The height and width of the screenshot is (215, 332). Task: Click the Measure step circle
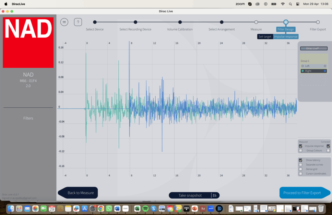point(256,22)
